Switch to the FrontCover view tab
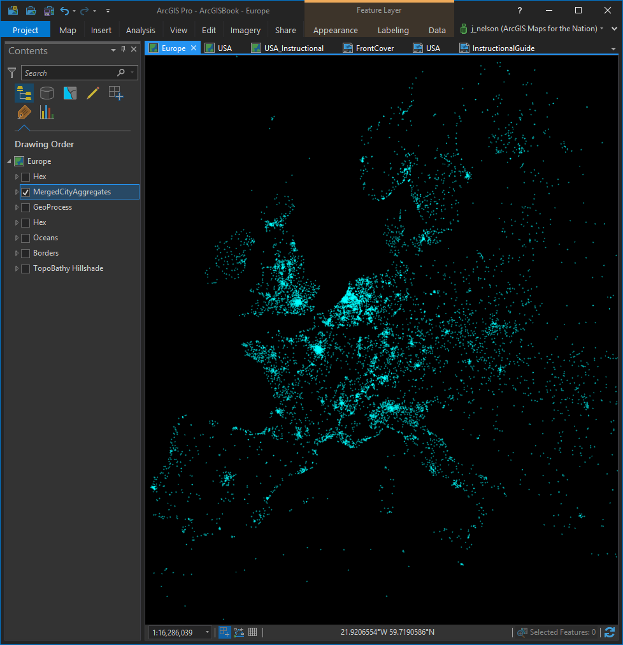 (374, 48)
